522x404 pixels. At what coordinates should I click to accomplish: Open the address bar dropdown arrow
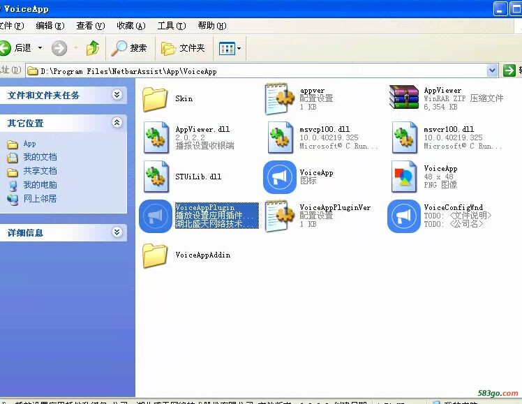pyautogui.click(x=492, y=70)
